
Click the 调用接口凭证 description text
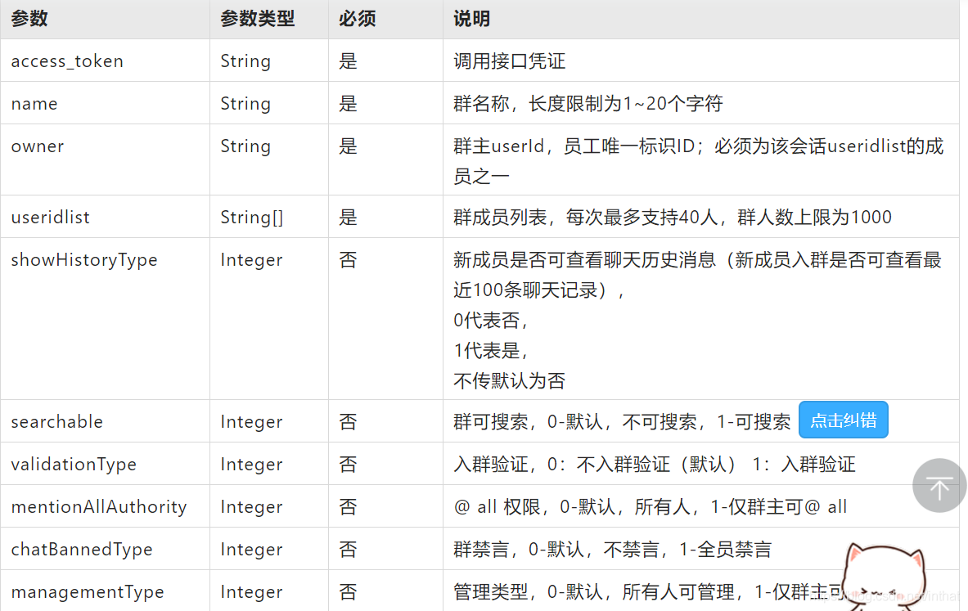click(x=509, y=61)
